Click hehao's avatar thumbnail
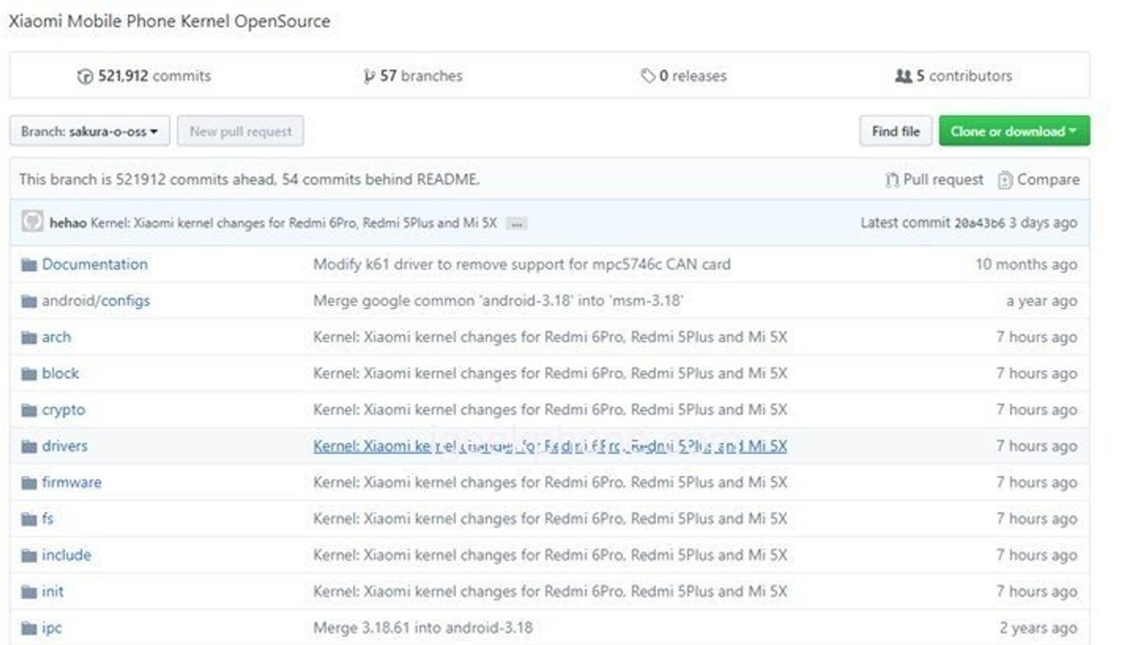Image resolution: width=1147 pixels, height=645 pixels. coord(32,221)
